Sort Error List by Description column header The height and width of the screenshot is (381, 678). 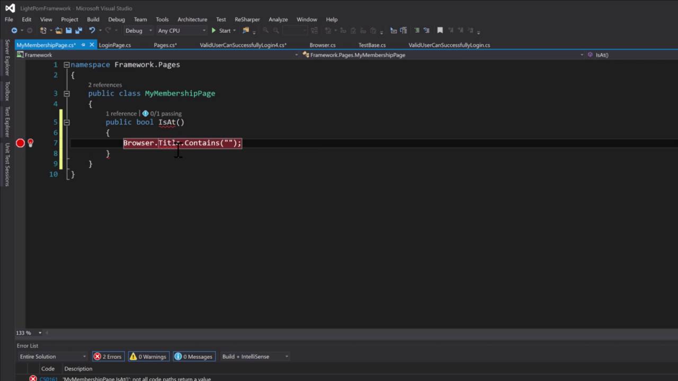[x=78, y=369]
